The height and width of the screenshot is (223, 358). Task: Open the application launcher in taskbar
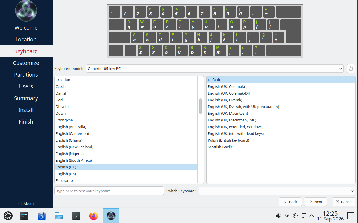(x=8, y=216)
